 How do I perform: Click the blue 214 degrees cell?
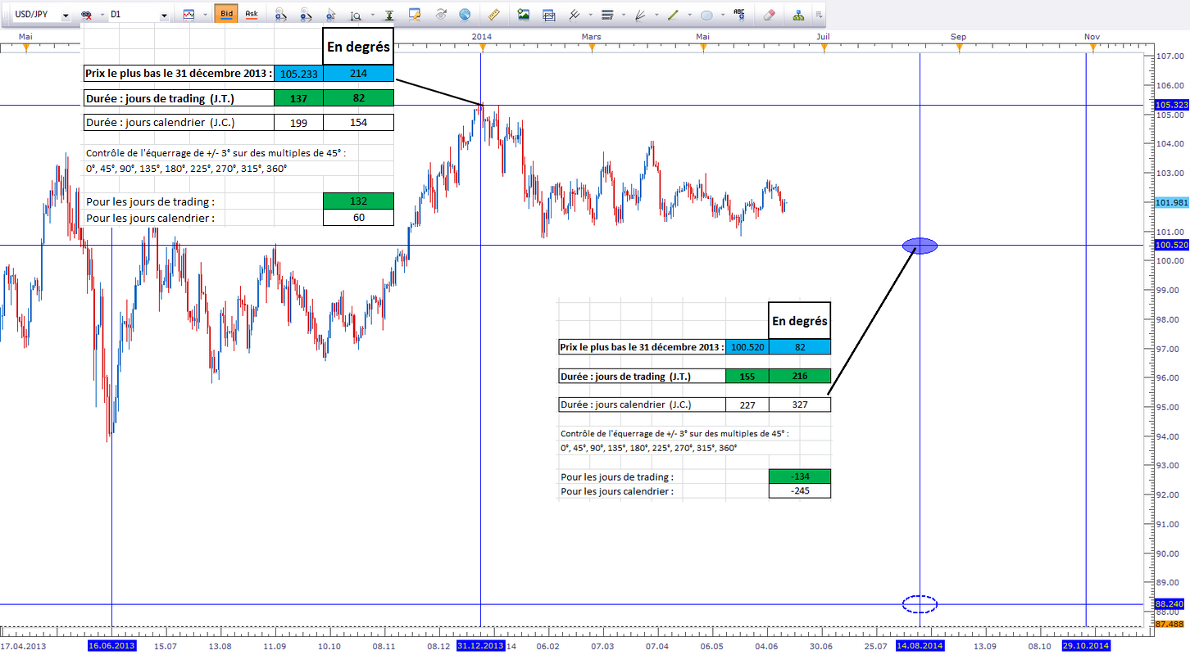point(359,73)
